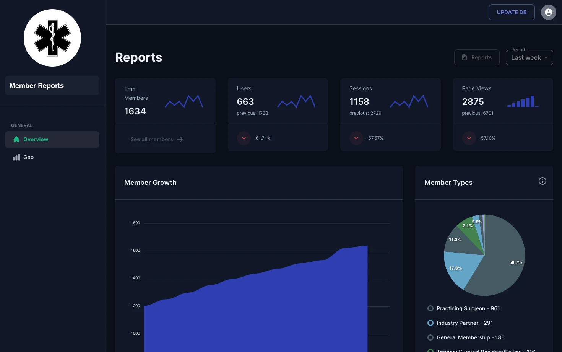Click the medical caduceus logo
The image size is (562, 352).
click(x=52, y=38)
